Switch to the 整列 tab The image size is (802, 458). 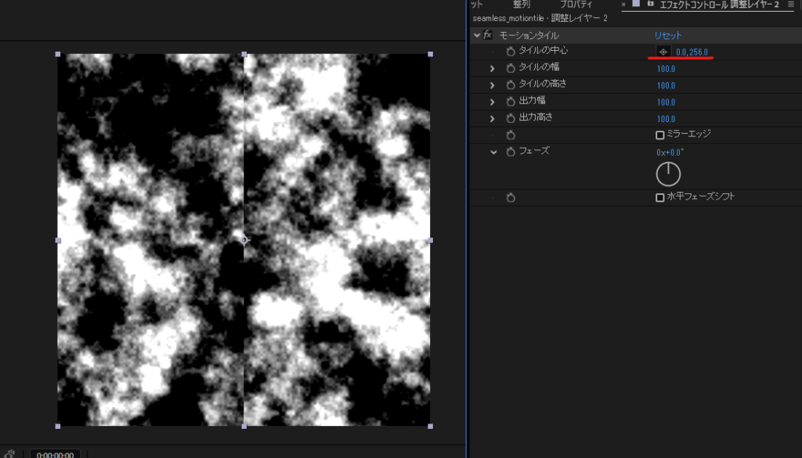[x=522, y=5]
